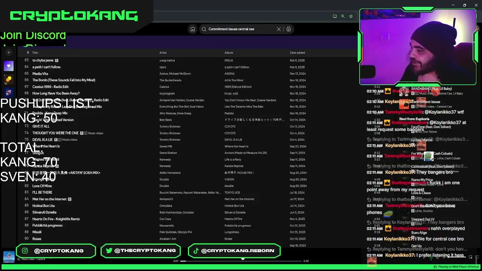Select track 'Sikvaruli Dznelia'
The image size is (482, 271).
coord(44,212)
